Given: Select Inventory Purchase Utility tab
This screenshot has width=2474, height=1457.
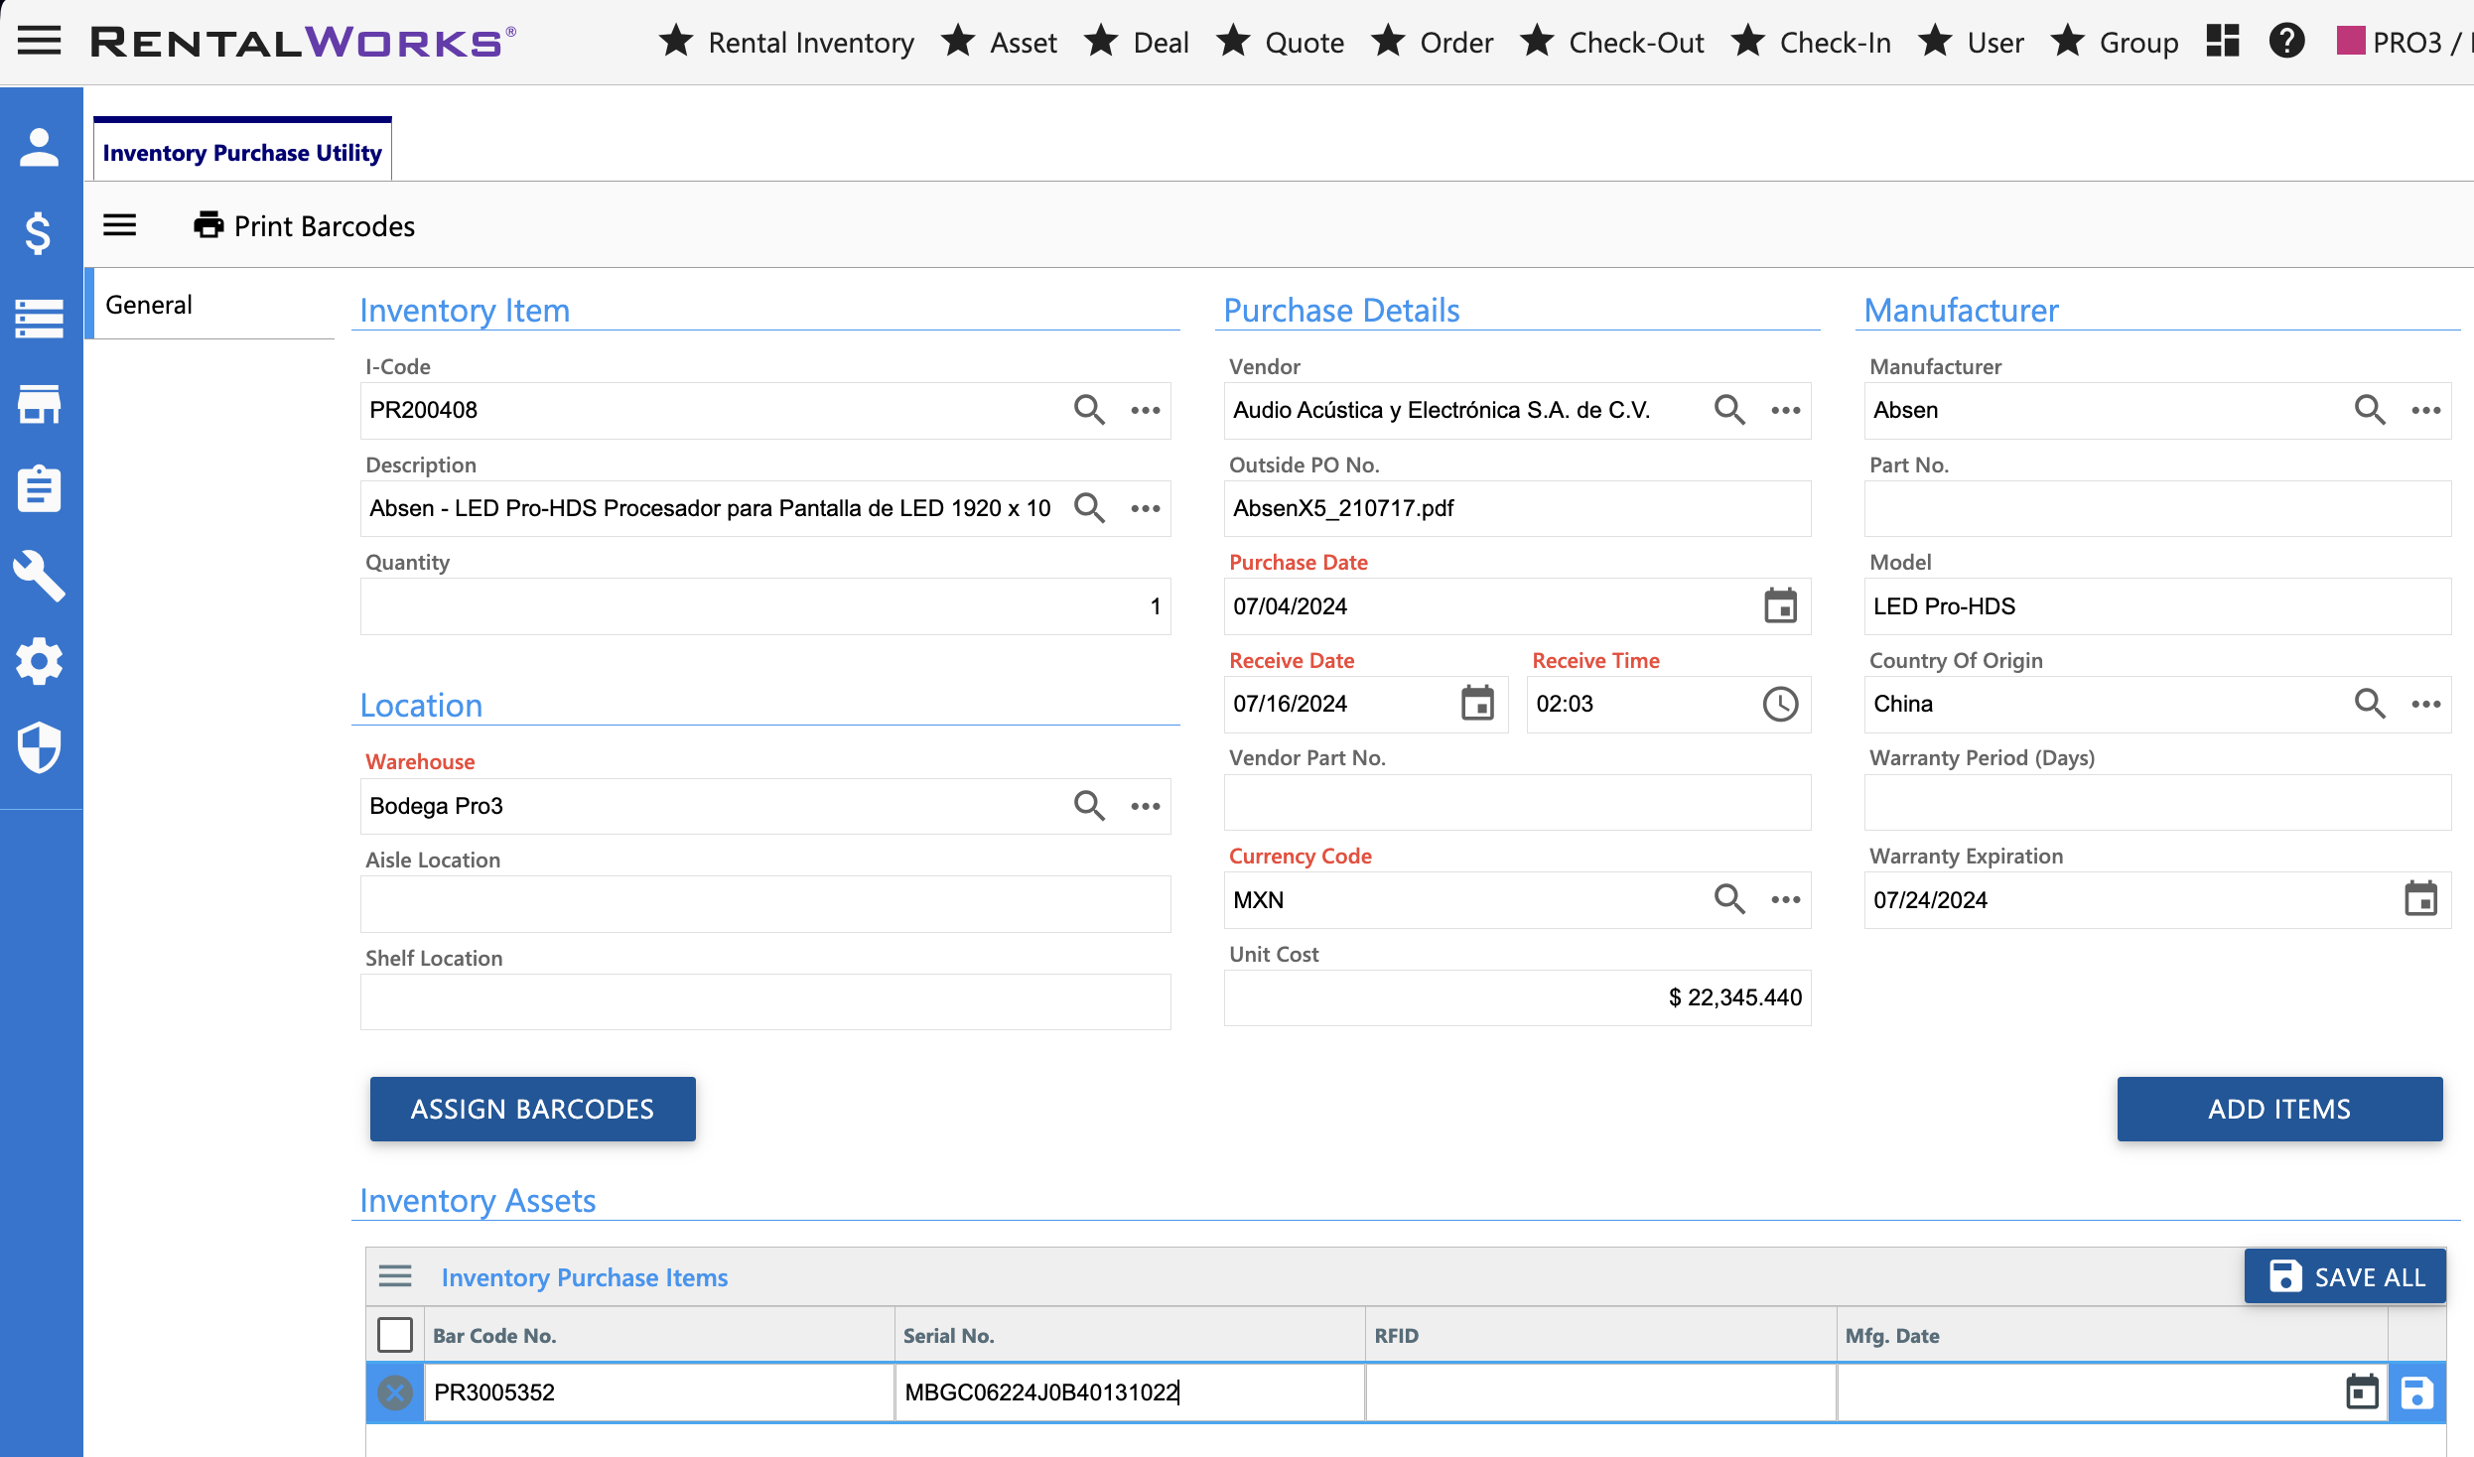Looking at the screenshot, I should (x=242, y=152).
